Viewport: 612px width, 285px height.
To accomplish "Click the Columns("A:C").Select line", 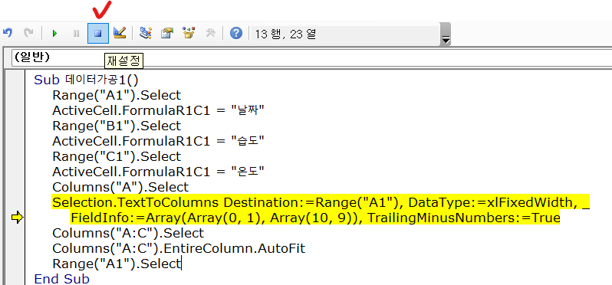I will (x=128, y=233).
